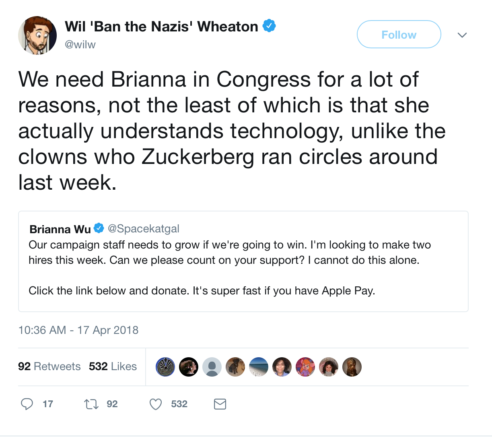Click the envelope direct message icon
The height and width of the screenshot is (437, 492).
(x=220, y=404)
